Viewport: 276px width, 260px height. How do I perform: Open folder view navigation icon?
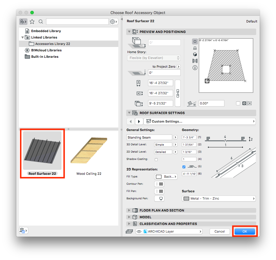tap(23, 22)
